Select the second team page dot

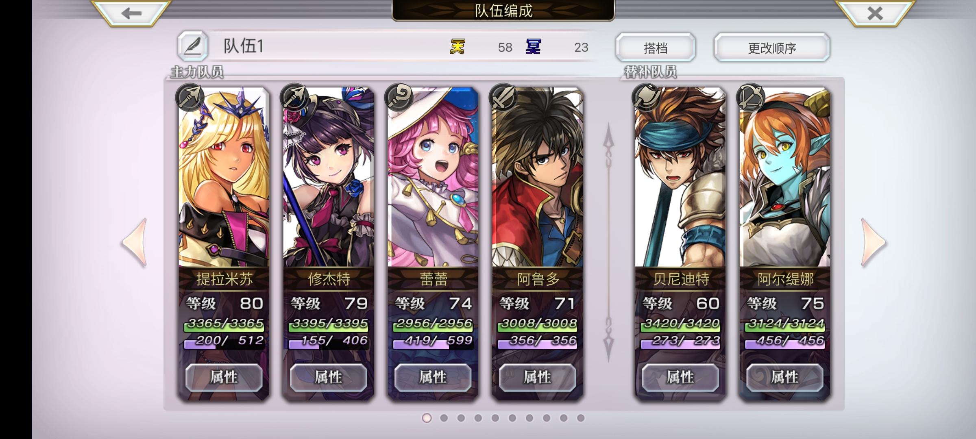point(444,418)
